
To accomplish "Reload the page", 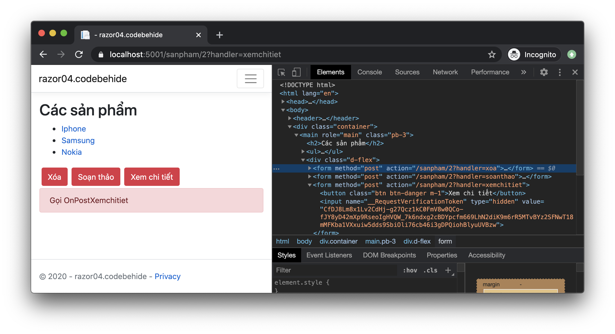I will [x=79, y=54].
